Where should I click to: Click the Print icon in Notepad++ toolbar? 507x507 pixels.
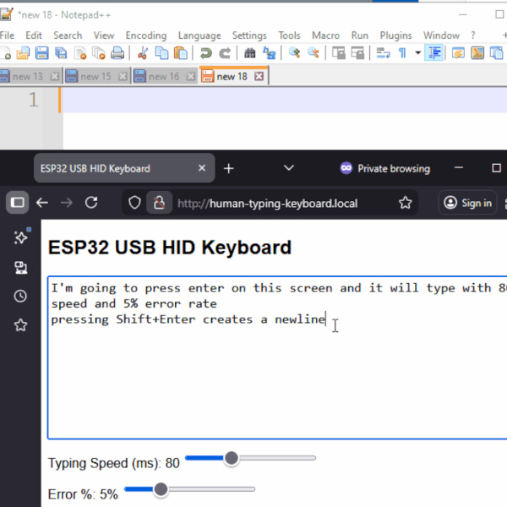click(117, 53)
